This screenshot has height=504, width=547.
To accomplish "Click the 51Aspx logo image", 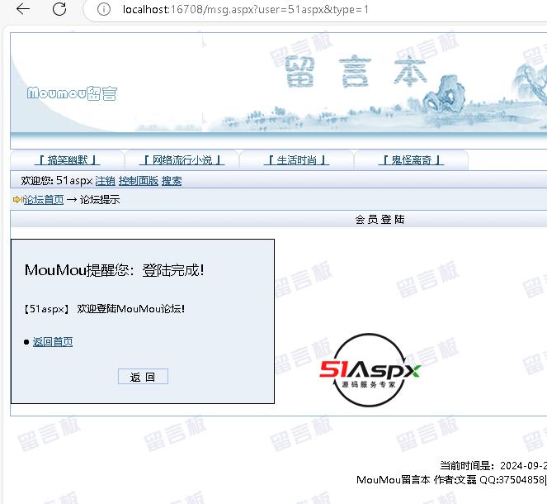I will (370, 370).
